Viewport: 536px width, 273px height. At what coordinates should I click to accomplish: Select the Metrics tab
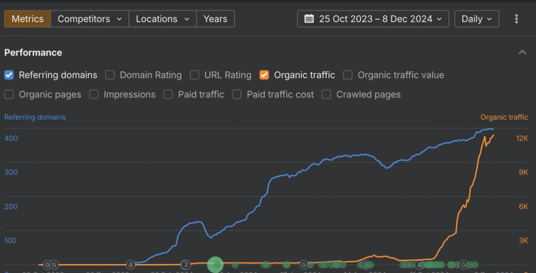[x=28, y=19]
